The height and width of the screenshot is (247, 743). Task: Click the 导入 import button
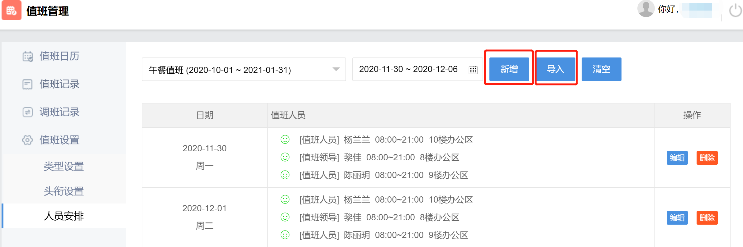pyautogui.click(x=555, y=69)
